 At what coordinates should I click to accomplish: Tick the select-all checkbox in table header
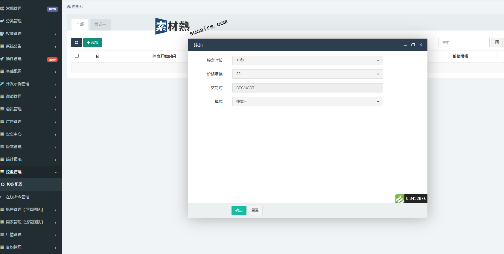pos(77,56)
